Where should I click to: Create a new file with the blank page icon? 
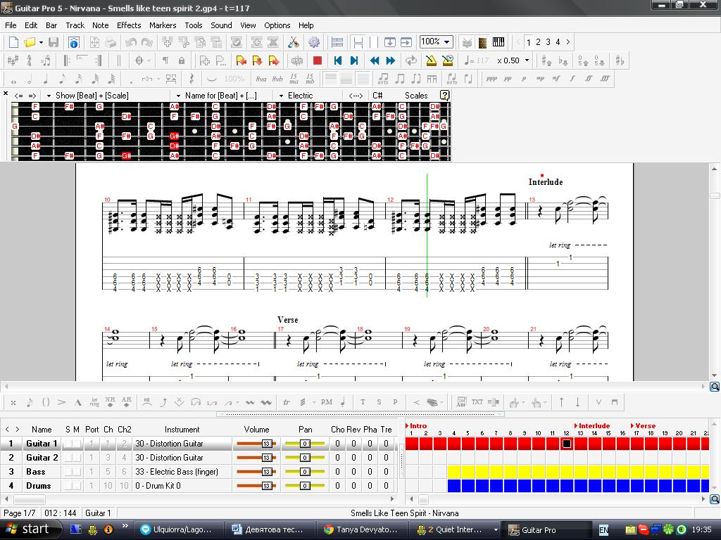coord(13,42)
